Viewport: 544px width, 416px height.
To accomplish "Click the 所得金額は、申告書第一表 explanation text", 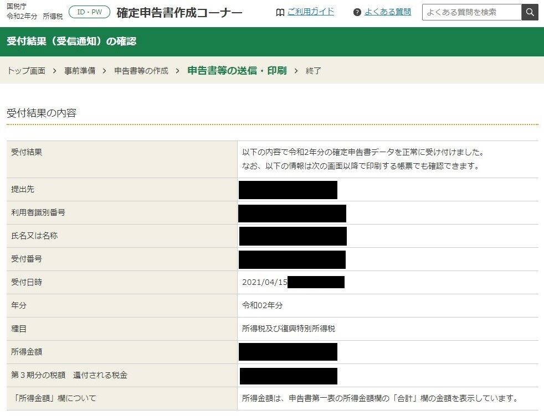I will (380, 398).
